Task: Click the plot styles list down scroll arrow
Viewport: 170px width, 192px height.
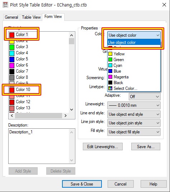Action: tap(72, 109)
